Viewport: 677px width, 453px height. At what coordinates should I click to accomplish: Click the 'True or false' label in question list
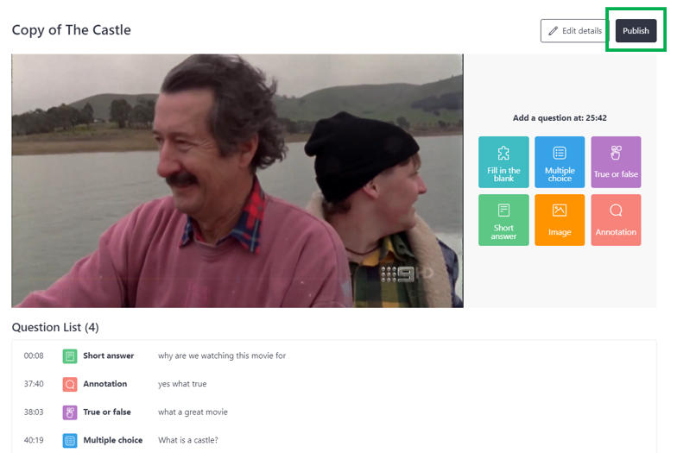point(107,412)
